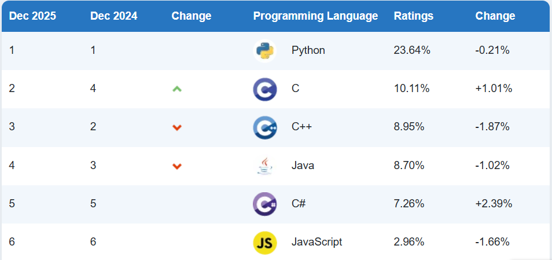Click the red down arrow for C++

click(x=177, y=127)
